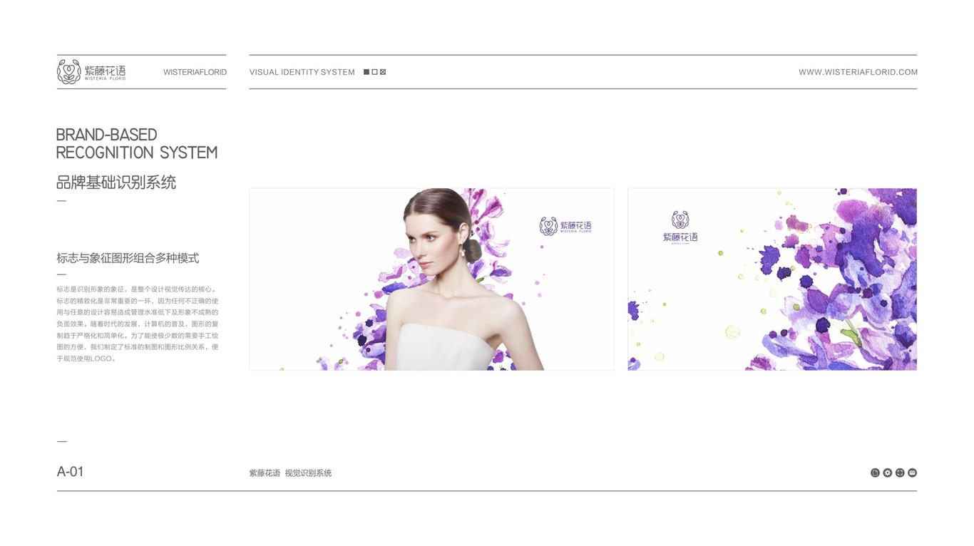Click the filled square beside VISUAL IDENTITY SYSTEM
This screenshot has height=546, width=974.
click(366, 72)
